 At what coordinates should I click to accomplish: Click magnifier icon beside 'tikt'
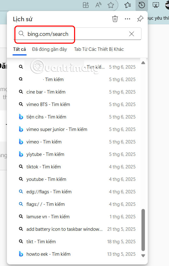(x=21, y=241)
